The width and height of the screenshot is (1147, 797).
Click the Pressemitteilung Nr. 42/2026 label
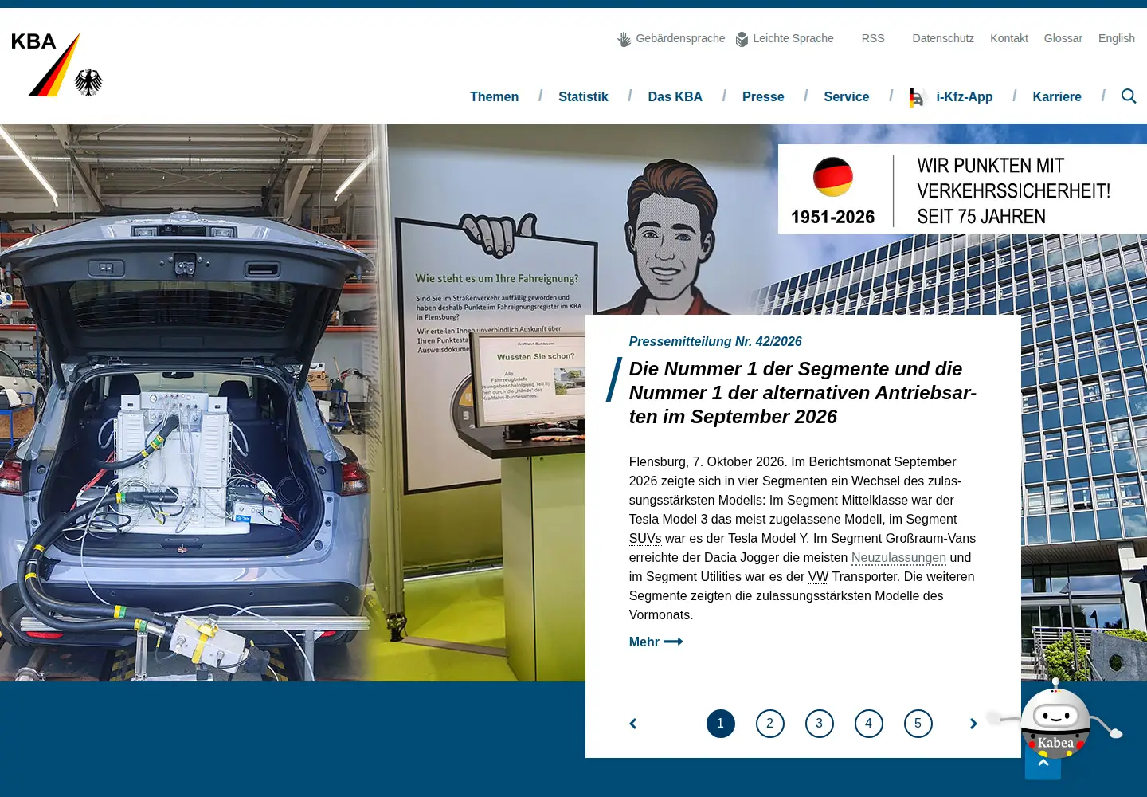click(x=715, y=341)
